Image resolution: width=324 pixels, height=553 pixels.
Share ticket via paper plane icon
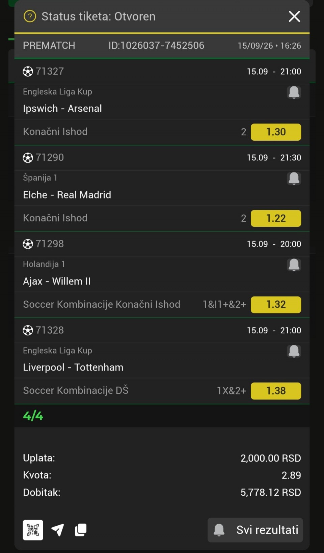58,530
